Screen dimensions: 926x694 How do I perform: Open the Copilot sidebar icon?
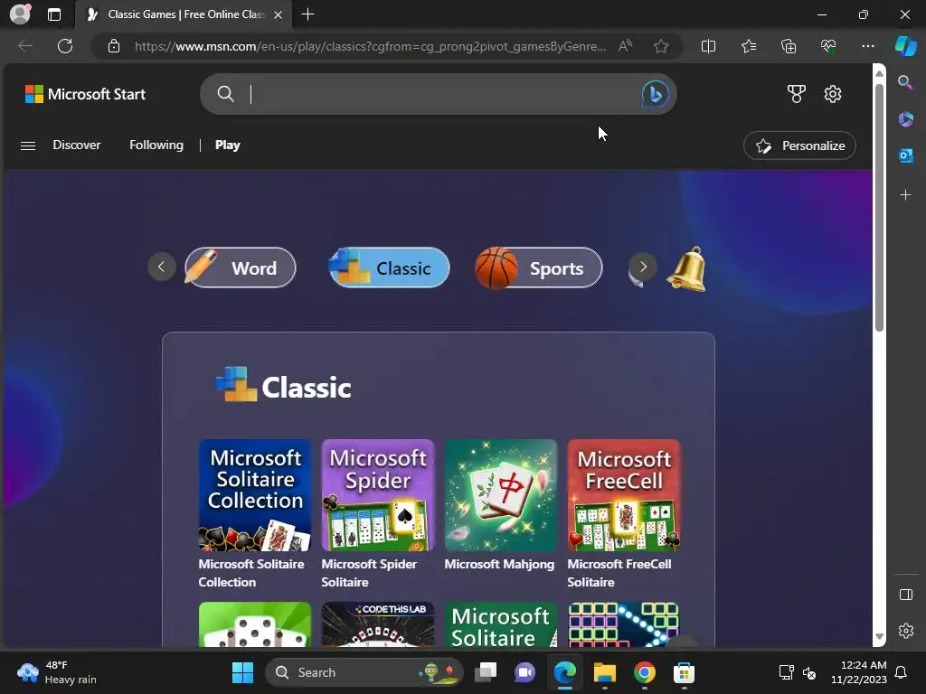coord(905,46)
